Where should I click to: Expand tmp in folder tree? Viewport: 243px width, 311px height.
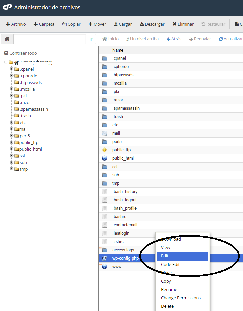pyautogui.click(x=12, y=169)
